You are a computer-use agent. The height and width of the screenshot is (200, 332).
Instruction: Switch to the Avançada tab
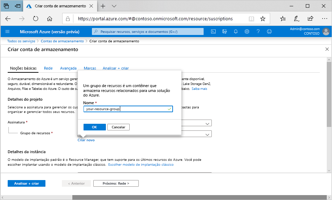click(x=68, y=68)
